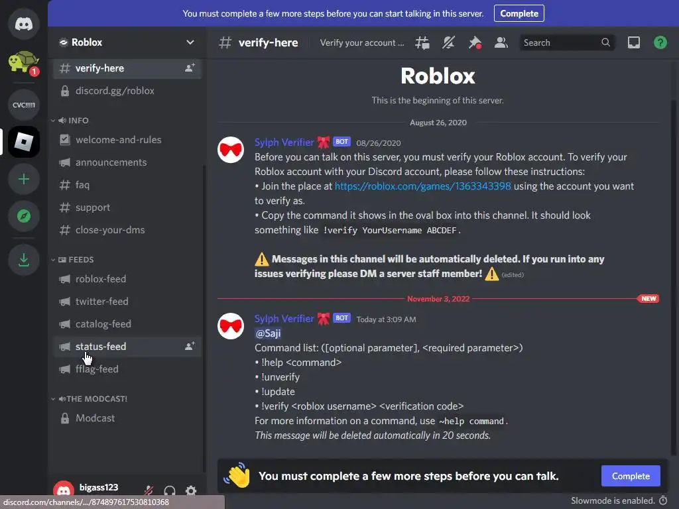Click the @Saji mention
This screenshot has height=509, width=679.
[268, 333]
